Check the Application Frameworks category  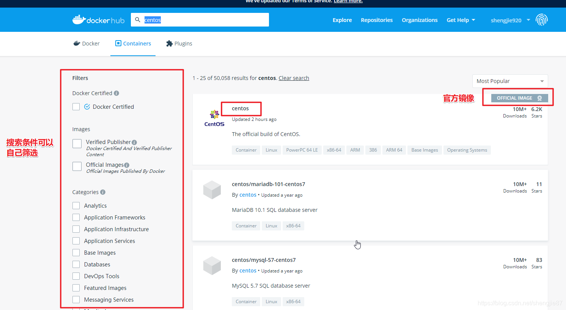tap(76, 218)
